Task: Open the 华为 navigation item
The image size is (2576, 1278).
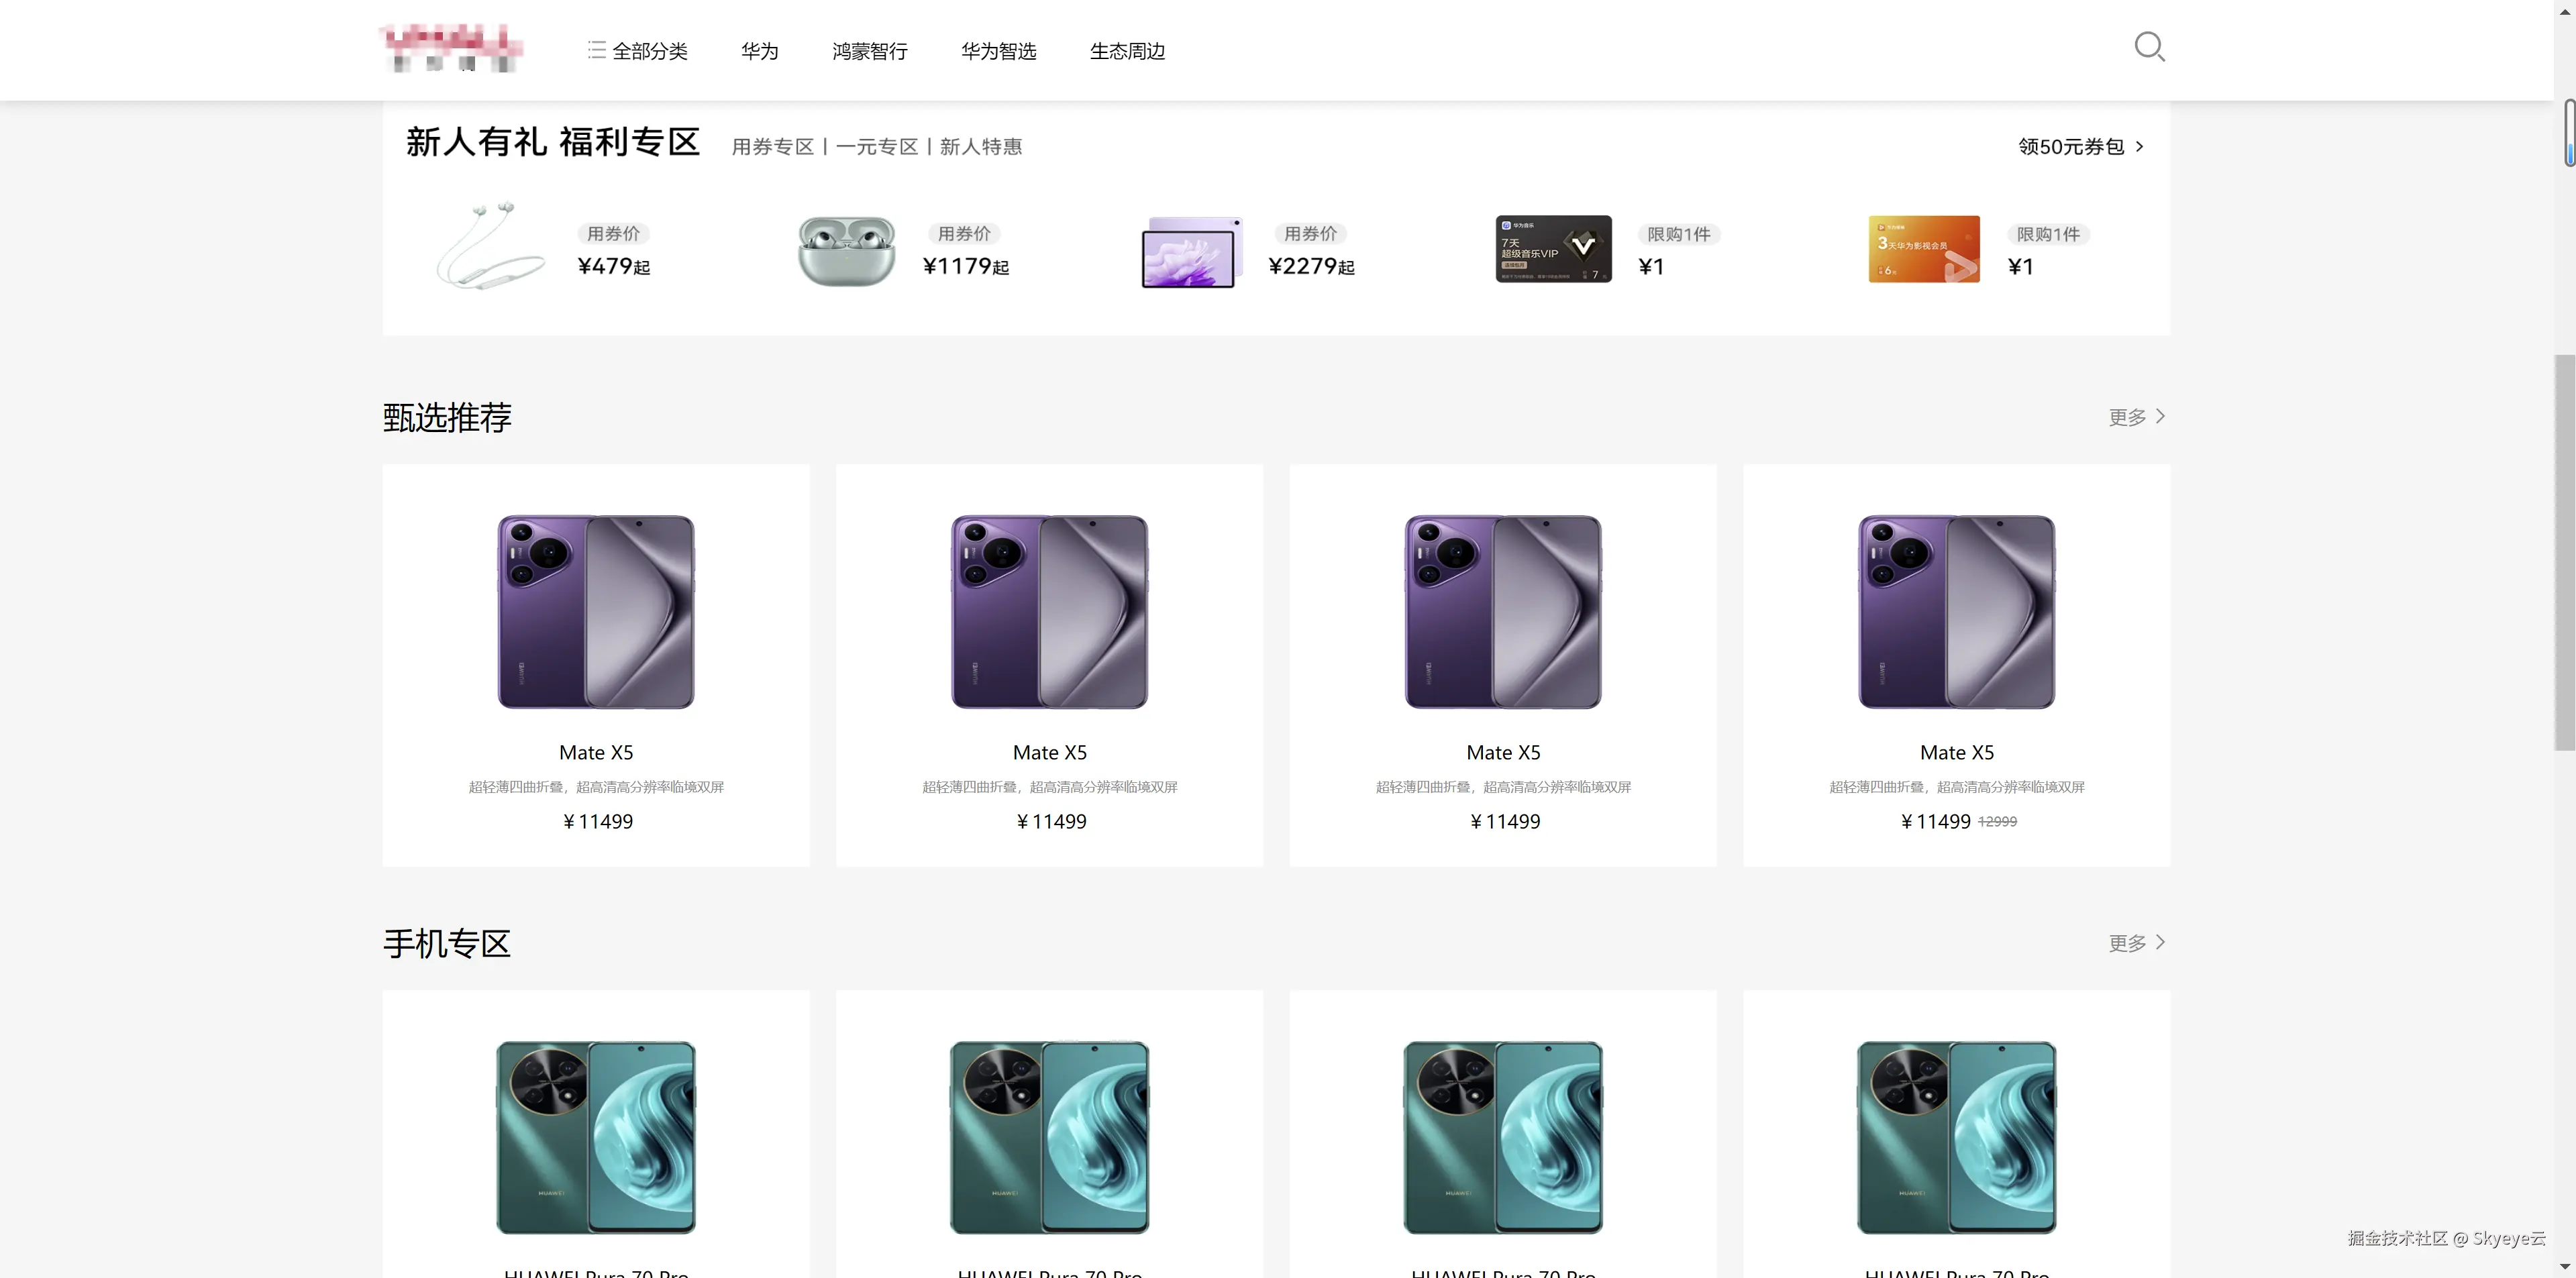Action: coord(759,51)
